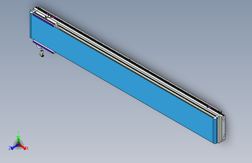Select the hanging sensor below the purple bracket
Image resolution: width=252 pixels, height=163 pixels.
point(42,53)
